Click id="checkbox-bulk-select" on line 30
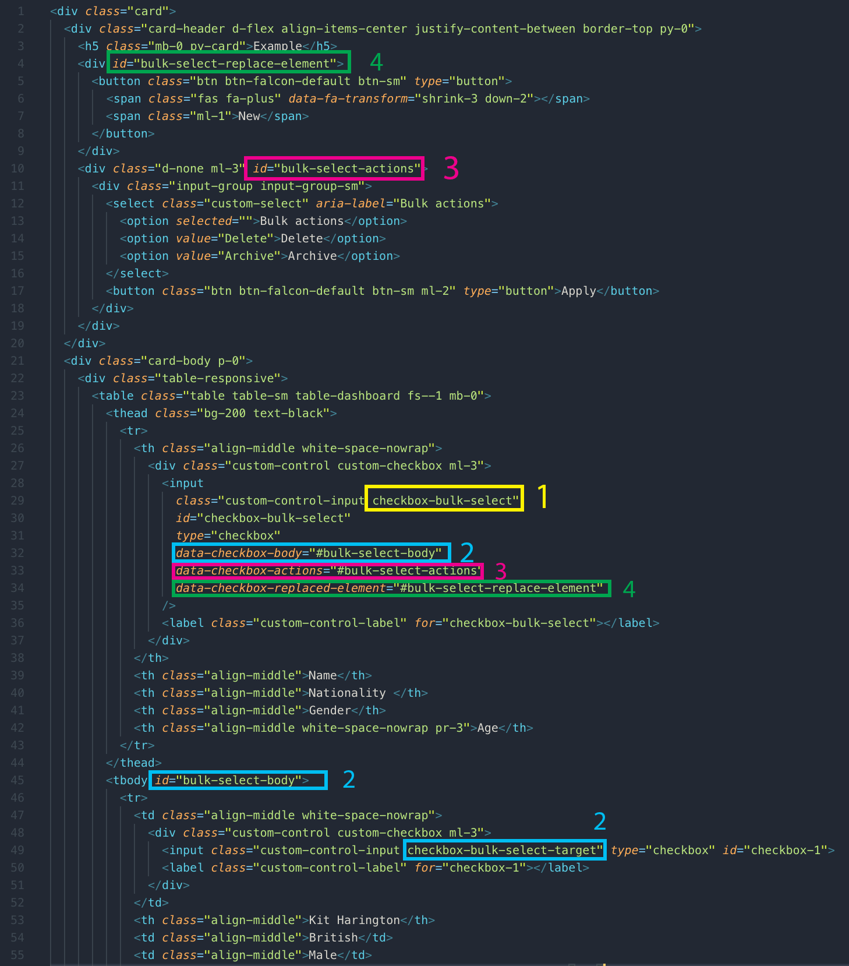 click(x=263, y=518)
